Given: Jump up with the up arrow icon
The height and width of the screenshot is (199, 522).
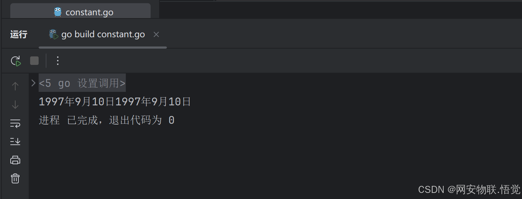Looking at the screenshot, I should coord(15,86).
